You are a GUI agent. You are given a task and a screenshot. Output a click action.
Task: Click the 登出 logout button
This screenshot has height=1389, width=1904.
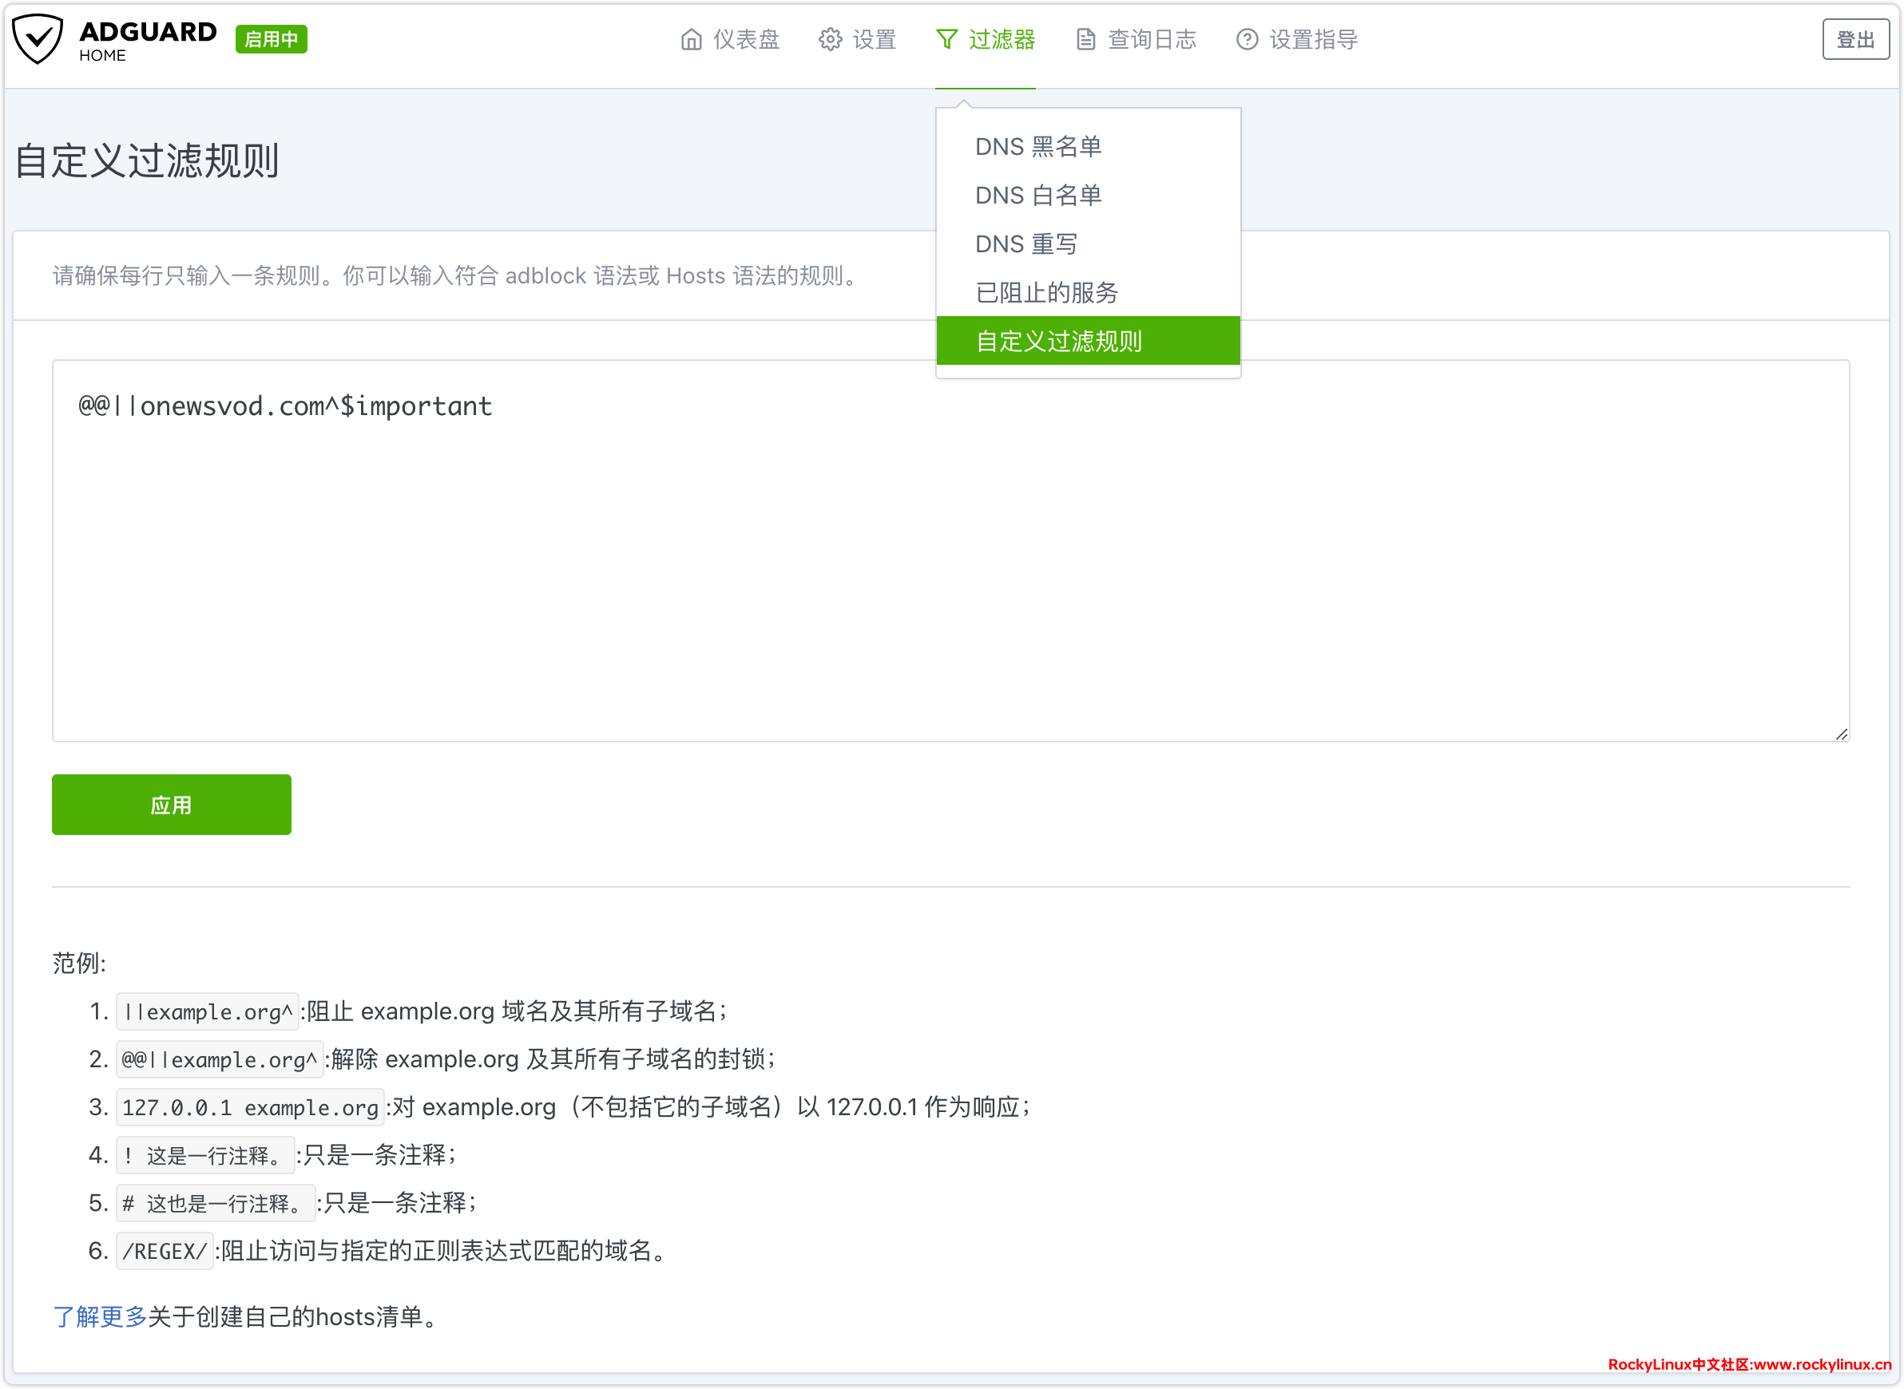click(x=1854, y=40)
